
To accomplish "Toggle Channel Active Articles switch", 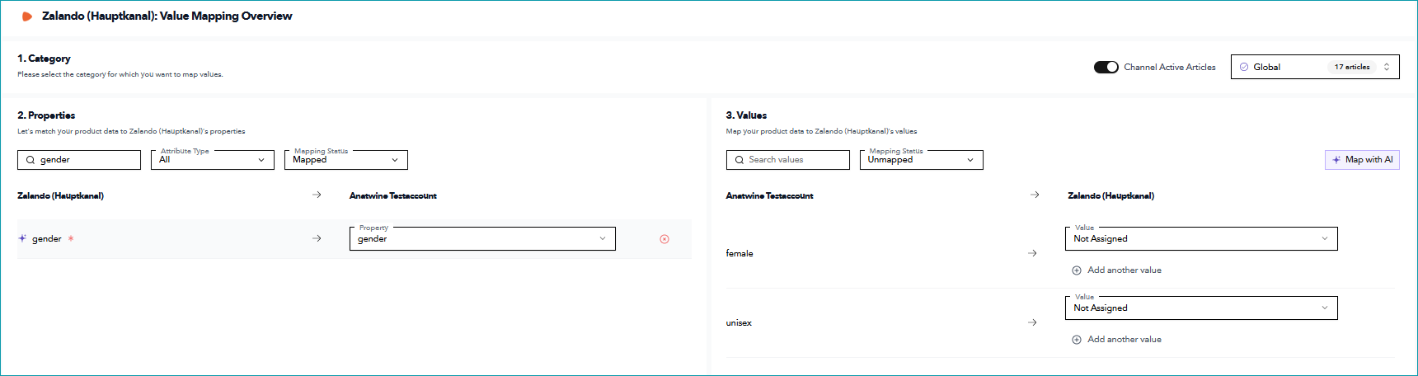I will tap(1106, 67).
